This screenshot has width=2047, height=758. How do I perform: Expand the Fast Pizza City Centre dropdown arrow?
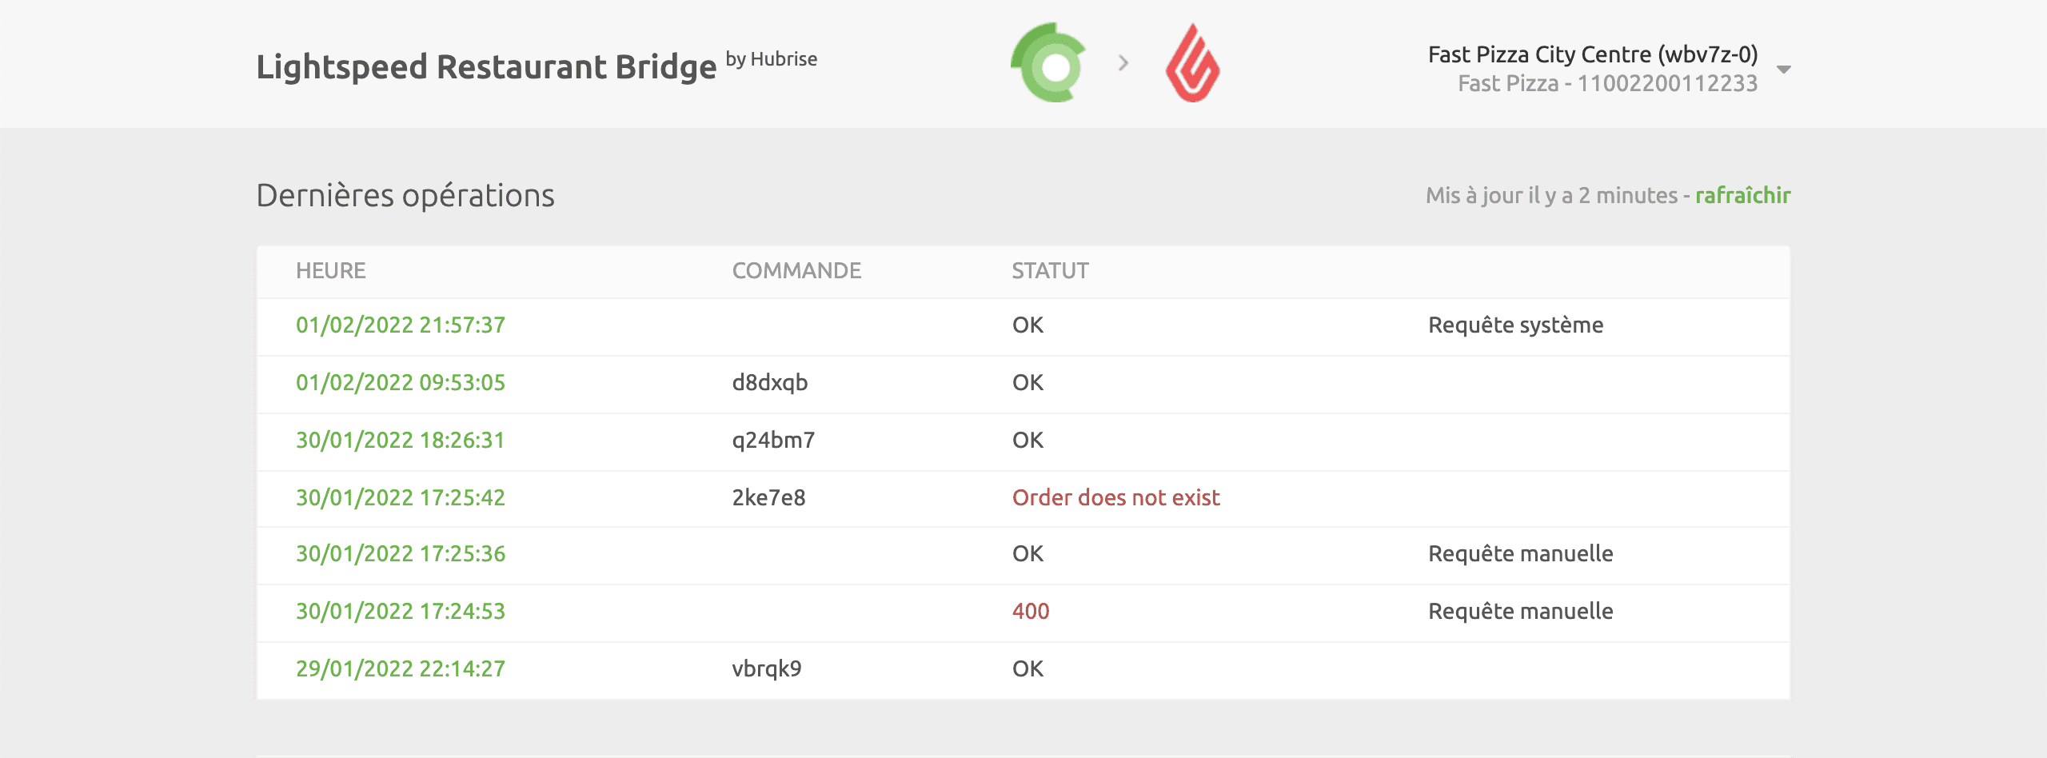click(1783, 70)
